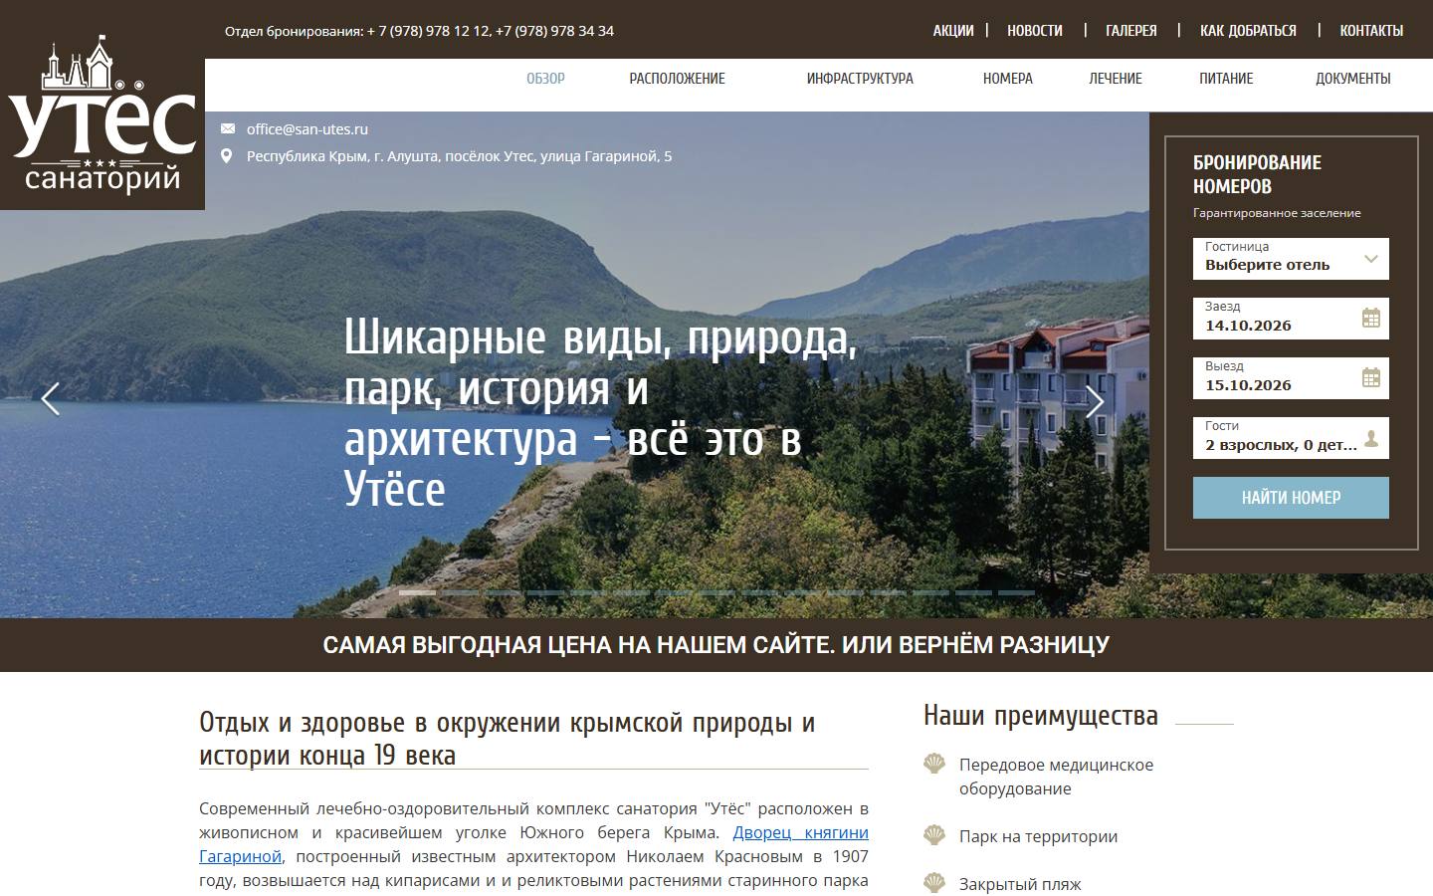
Task: Call the number +7 (978) 978 12 12
Action: pos(428,31)
